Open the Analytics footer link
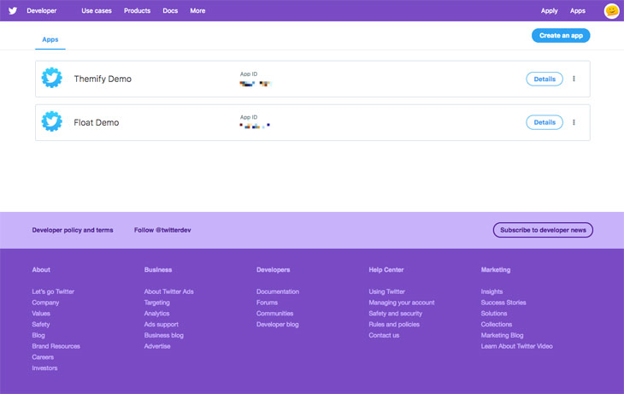This screenshot has width=624, height=394. 156,314
